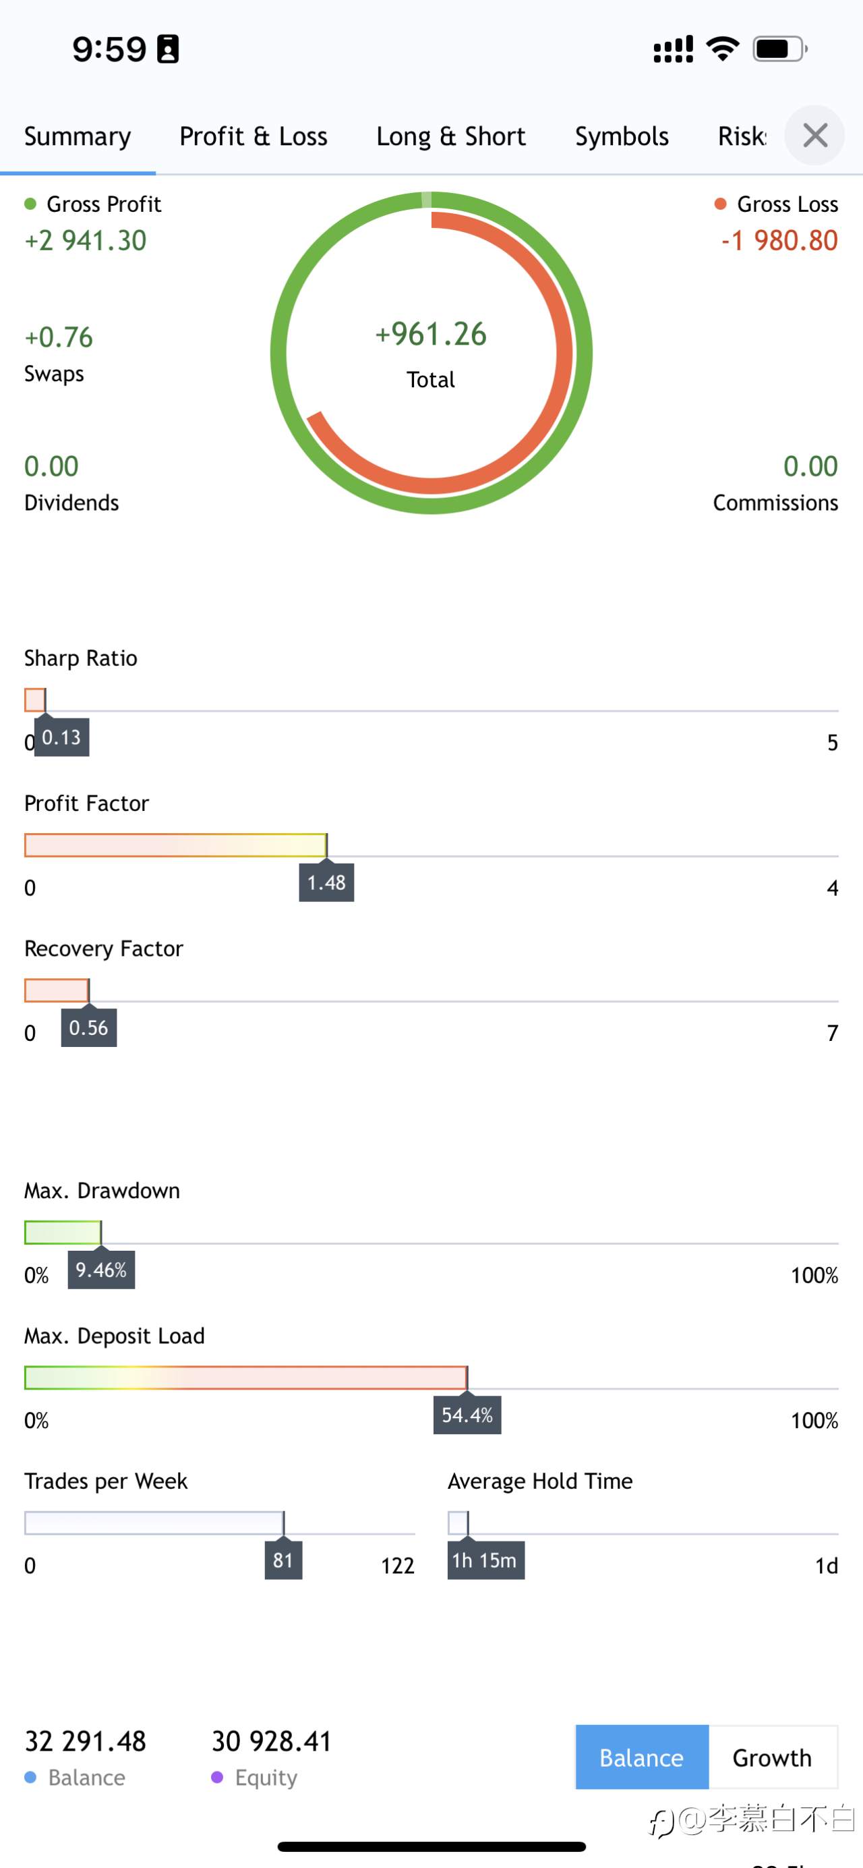Switch to Long & Short tab
Screen dimensions: 863x1868
coord(450,136)
